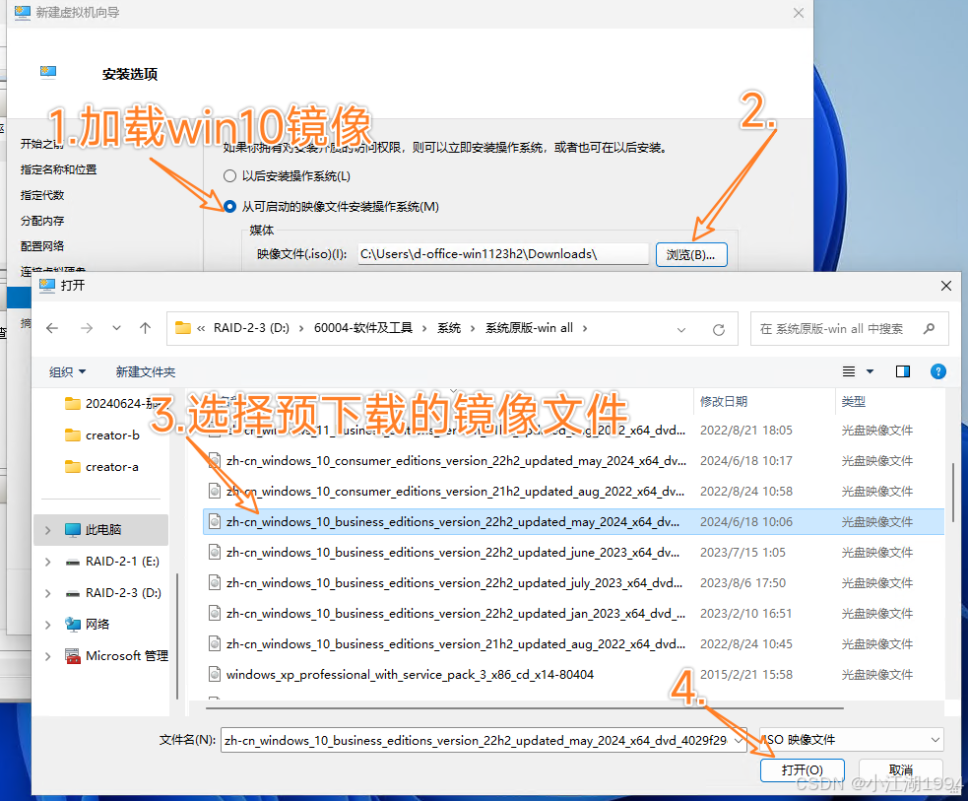The image size is (968, 801).
Task: Click 系统原版-win all breadcrumb segment
Action: pyautogui.click(x=529, y=328)
